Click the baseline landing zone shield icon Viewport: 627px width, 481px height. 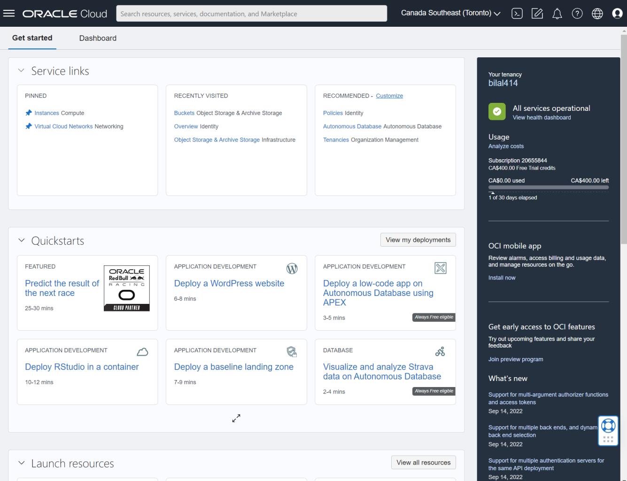tap(292, 351)
